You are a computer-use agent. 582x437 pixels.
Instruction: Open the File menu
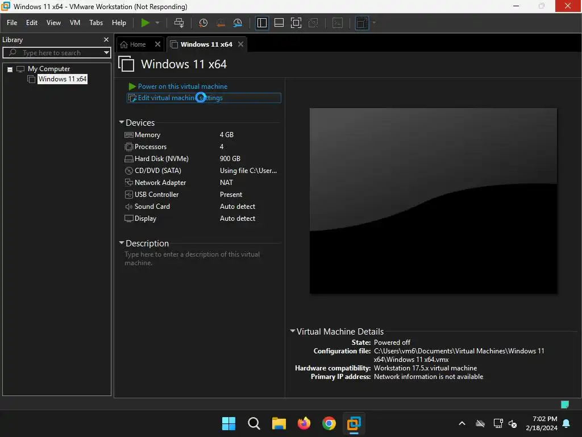[x=12, y=23]
